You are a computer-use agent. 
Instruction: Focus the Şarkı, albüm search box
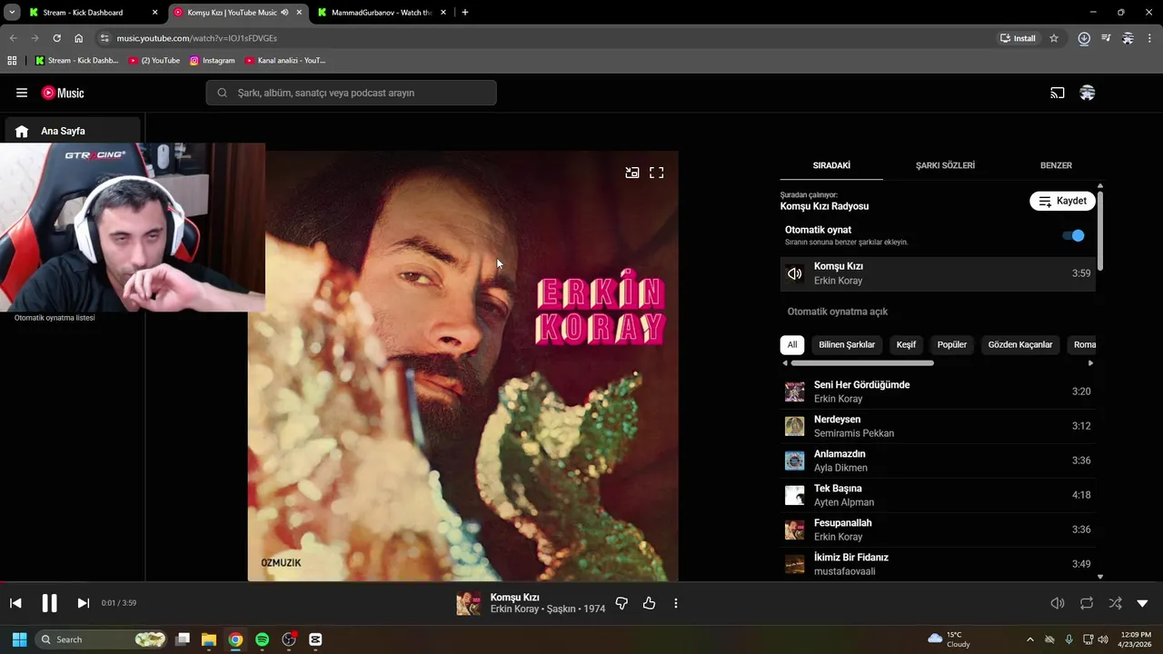click(352, 93)
